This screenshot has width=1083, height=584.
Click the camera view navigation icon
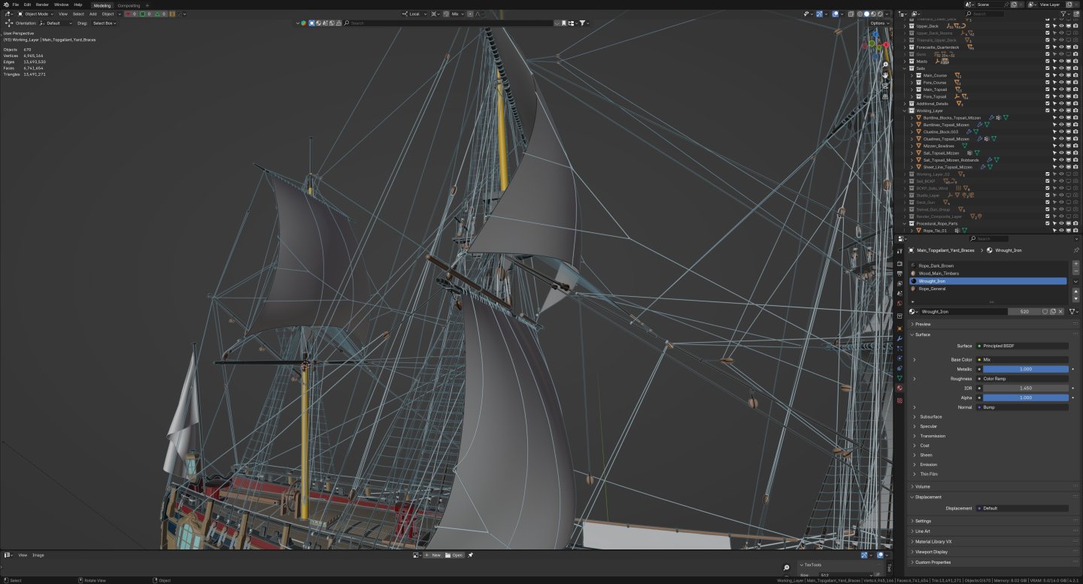(x=886, y=86)
